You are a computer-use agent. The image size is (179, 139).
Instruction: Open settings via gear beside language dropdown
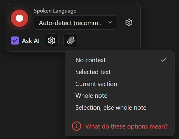[129, 22]
